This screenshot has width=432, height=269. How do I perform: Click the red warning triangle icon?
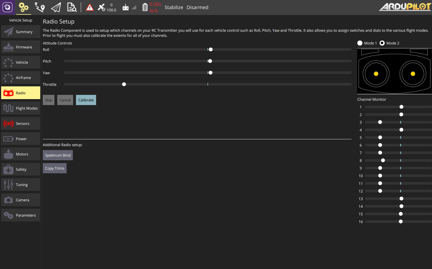click(x=90, y=7)
